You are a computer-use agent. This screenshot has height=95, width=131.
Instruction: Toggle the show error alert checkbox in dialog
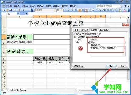[x=74, y=34]
